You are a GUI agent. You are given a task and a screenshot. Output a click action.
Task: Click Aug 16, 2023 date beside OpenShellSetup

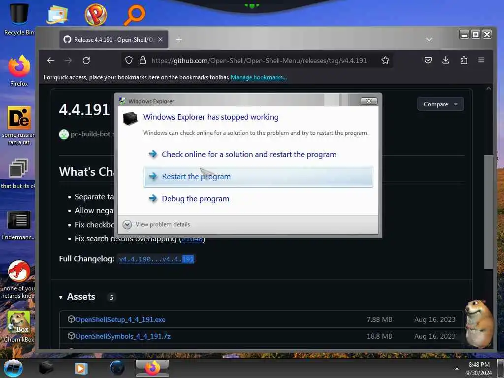click(x=435, y=319)
